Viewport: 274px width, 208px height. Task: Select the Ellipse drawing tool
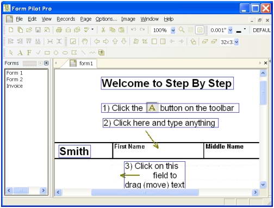[65, 53]
